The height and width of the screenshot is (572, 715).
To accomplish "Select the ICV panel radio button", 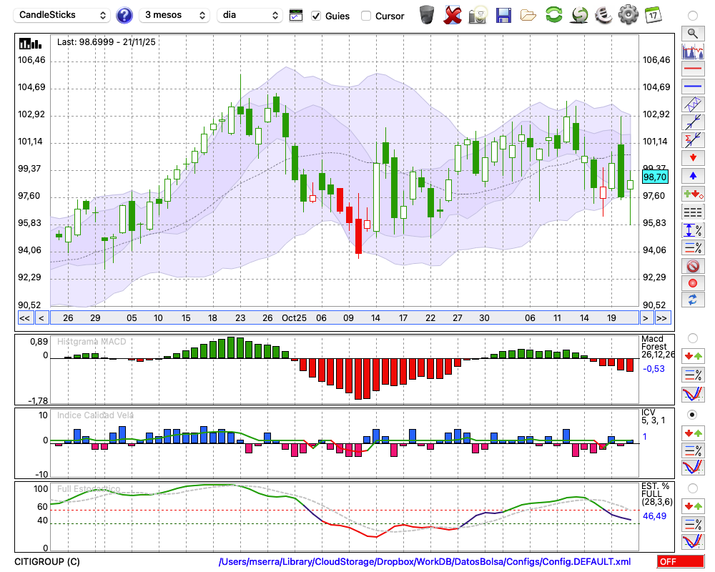I will coord(693,415).
